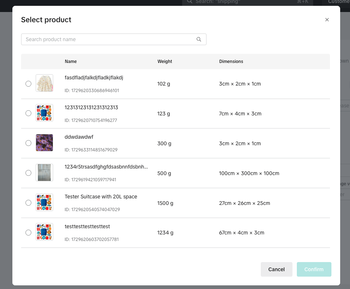Click thumbnail for 12313123131231312313 product
350x289 pixels.
pyautogui.click(x=44, y=113)
